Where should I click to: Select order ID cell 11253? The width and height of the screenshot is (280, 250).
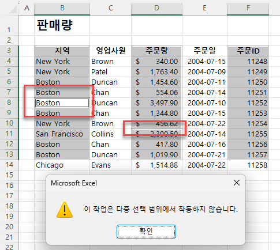pyautogui.click(x=248, y=113)
